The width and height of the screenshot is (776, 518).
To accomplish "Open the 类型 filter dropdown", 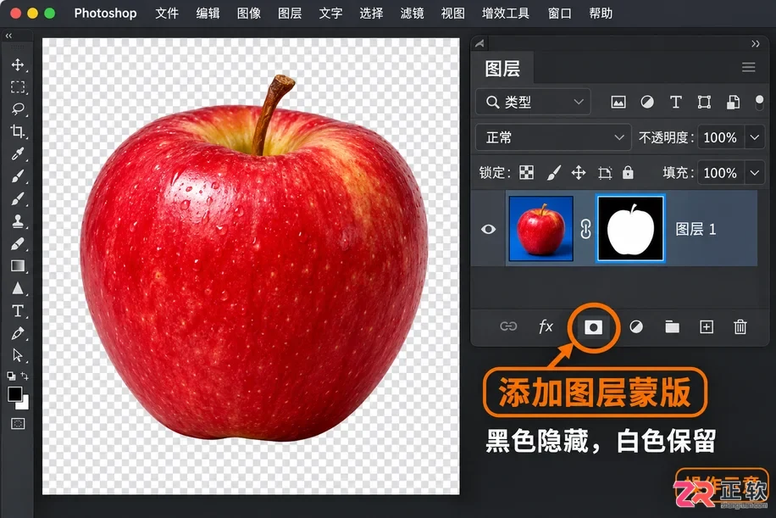I will click(534, 102).
